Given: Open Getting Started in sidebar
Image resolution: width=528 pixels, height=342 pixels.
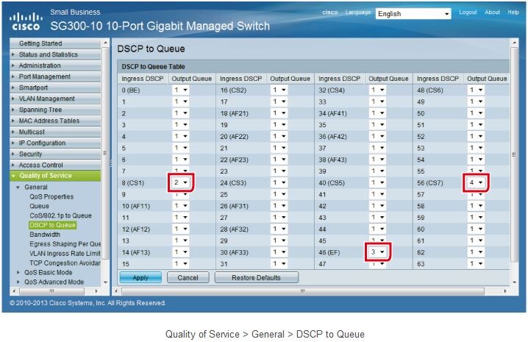Looking at the screenshot, I should pyautogui.click(x=40, y=43).
